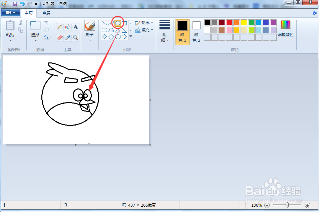Click the zoom in plus button
The height and width of the screenshot is (212, 319).
(308, 205)
